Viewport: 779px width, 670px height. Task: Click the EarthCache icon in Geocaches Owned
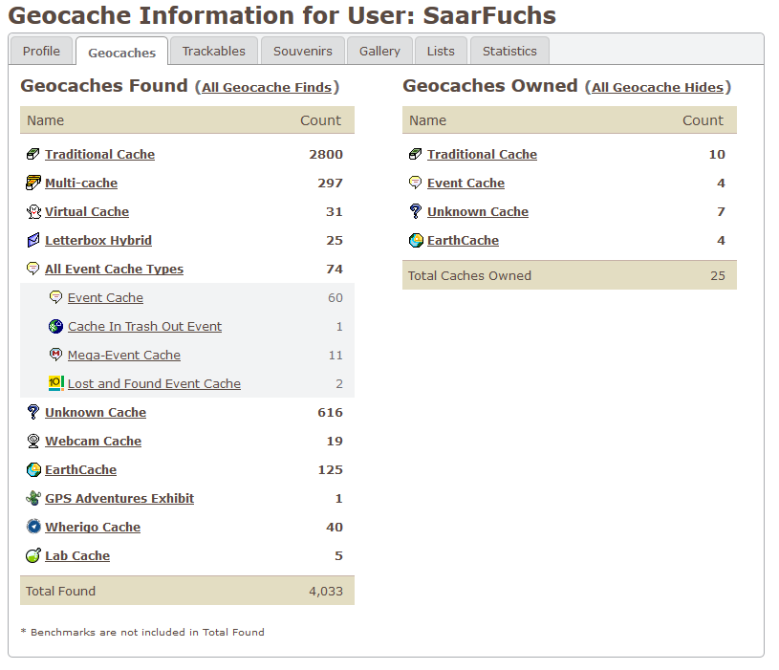tap(416, 241)
